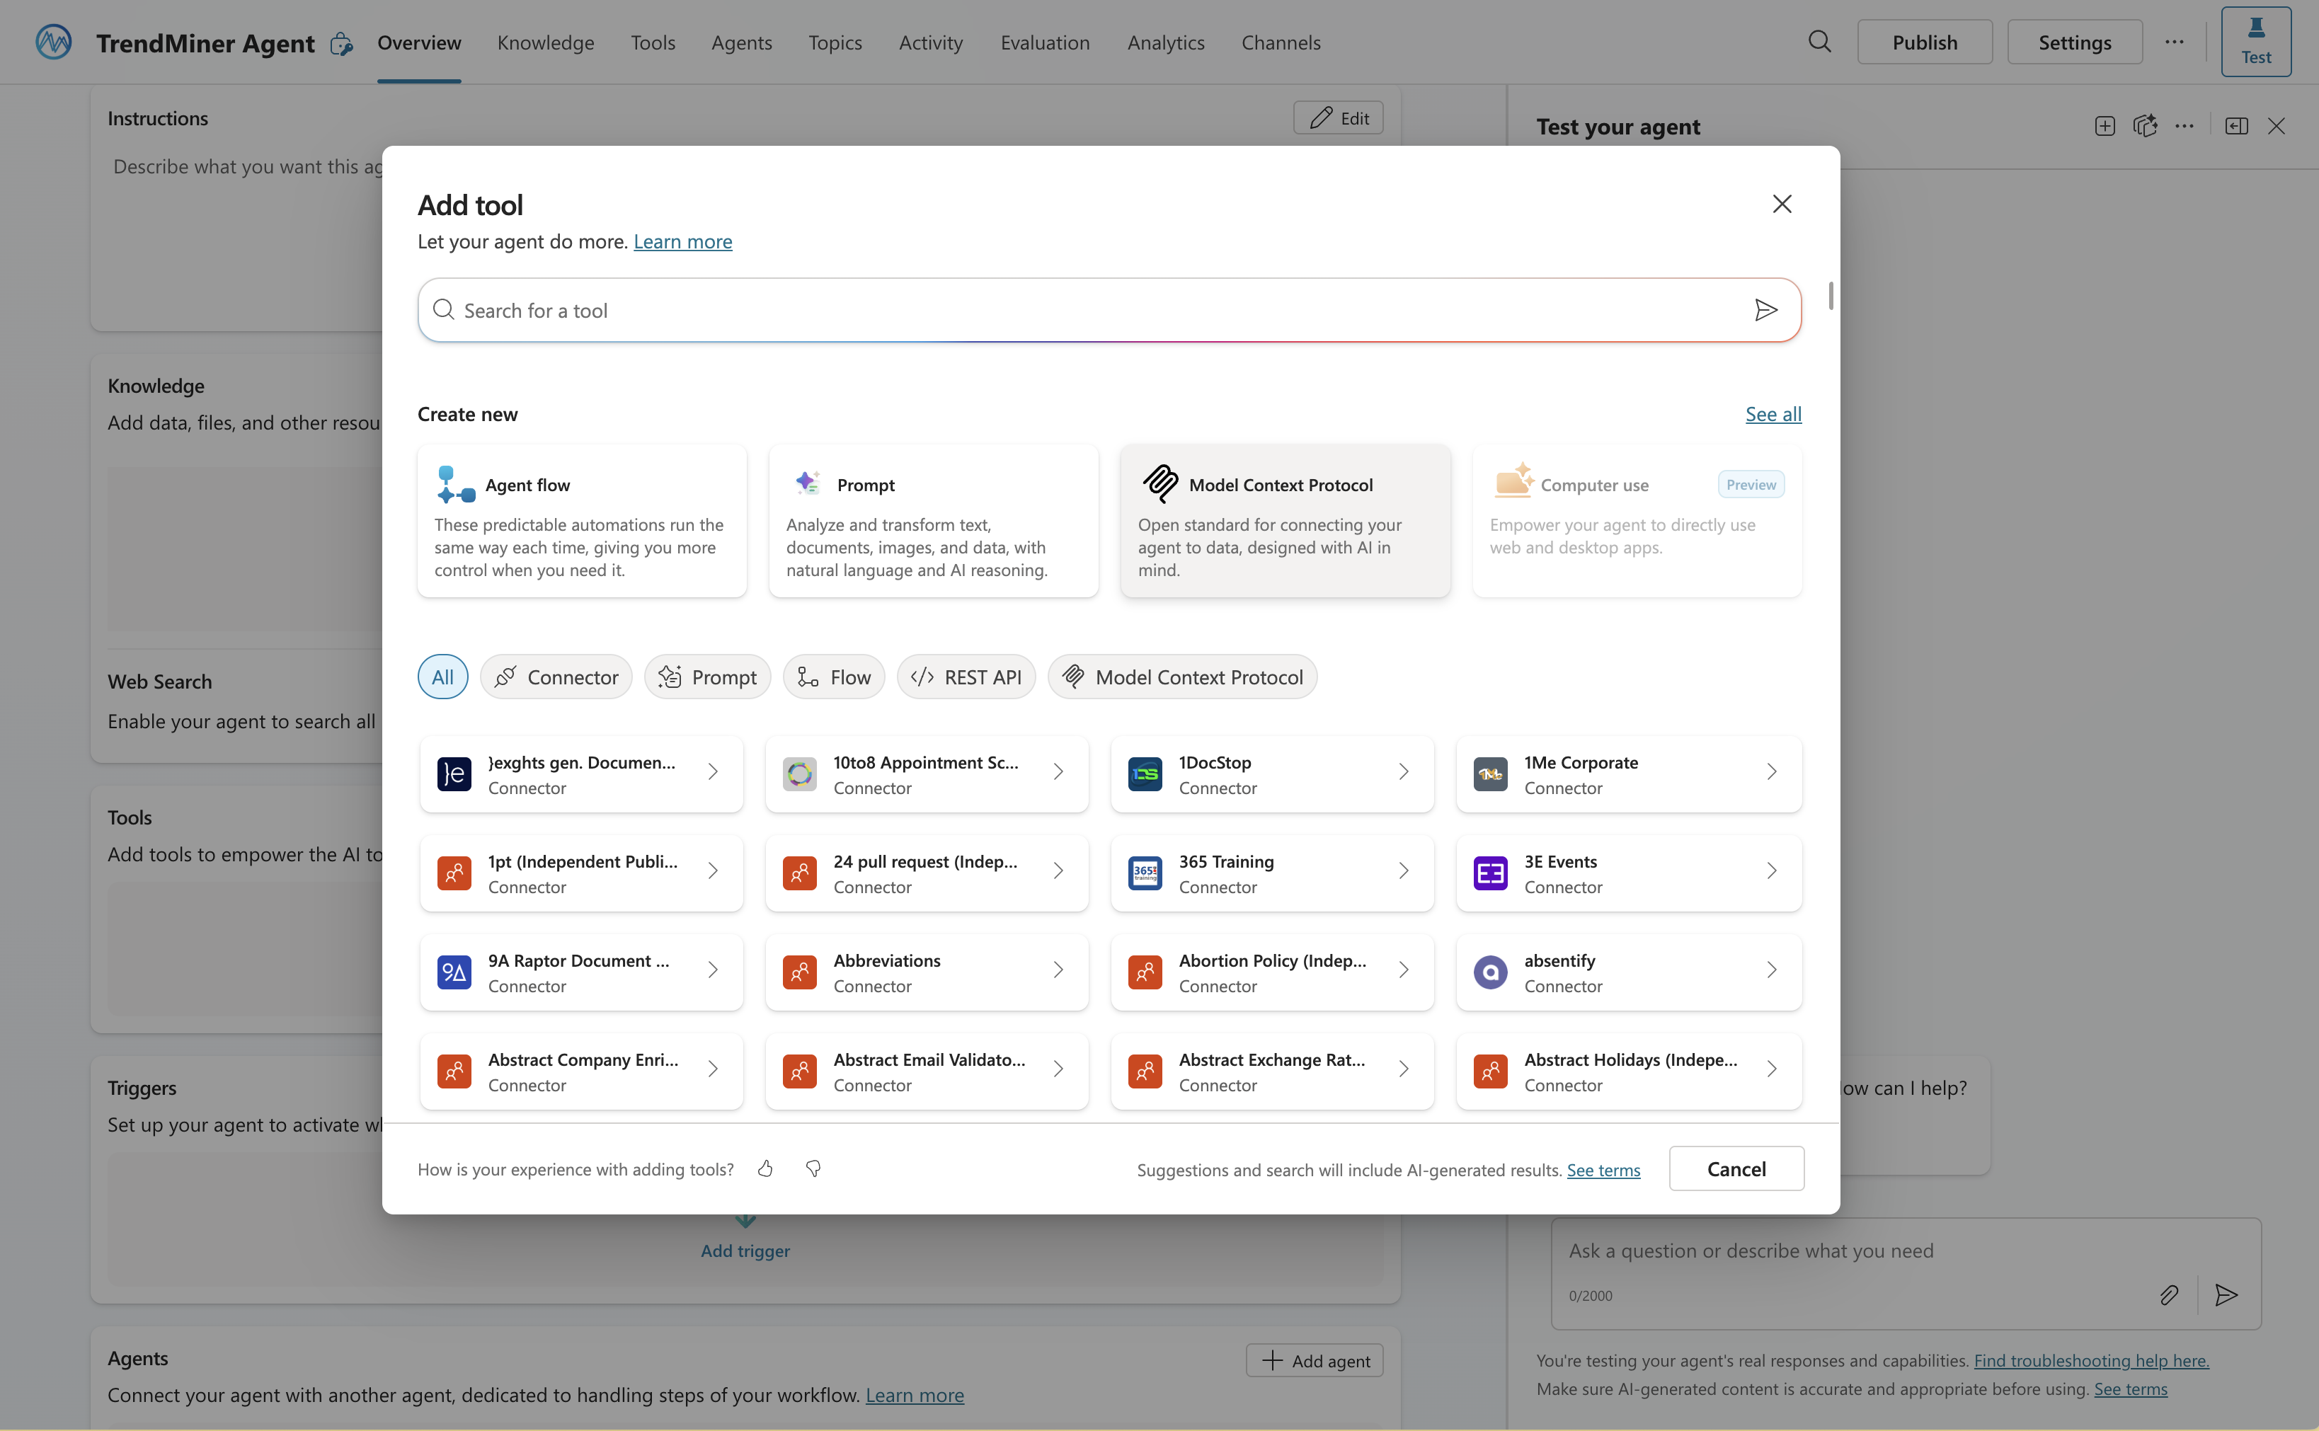Open the search icon in the top bar

pos(1819,42)
